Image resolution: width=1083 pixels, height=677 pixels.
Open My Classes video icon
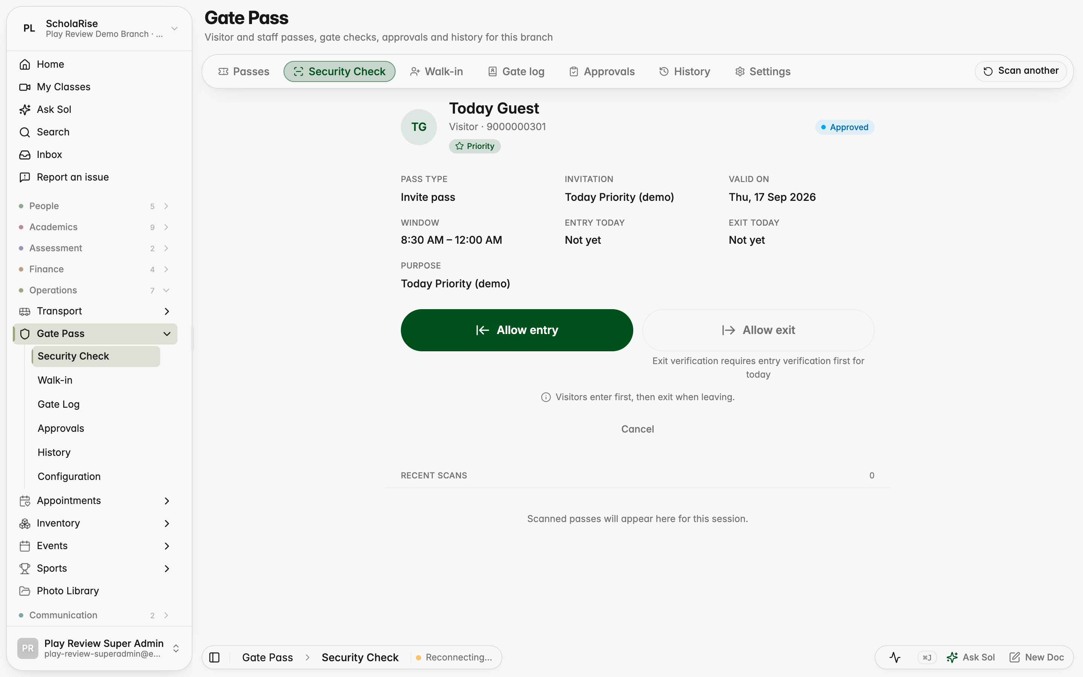pyautogui.click(x=24, y=87)
